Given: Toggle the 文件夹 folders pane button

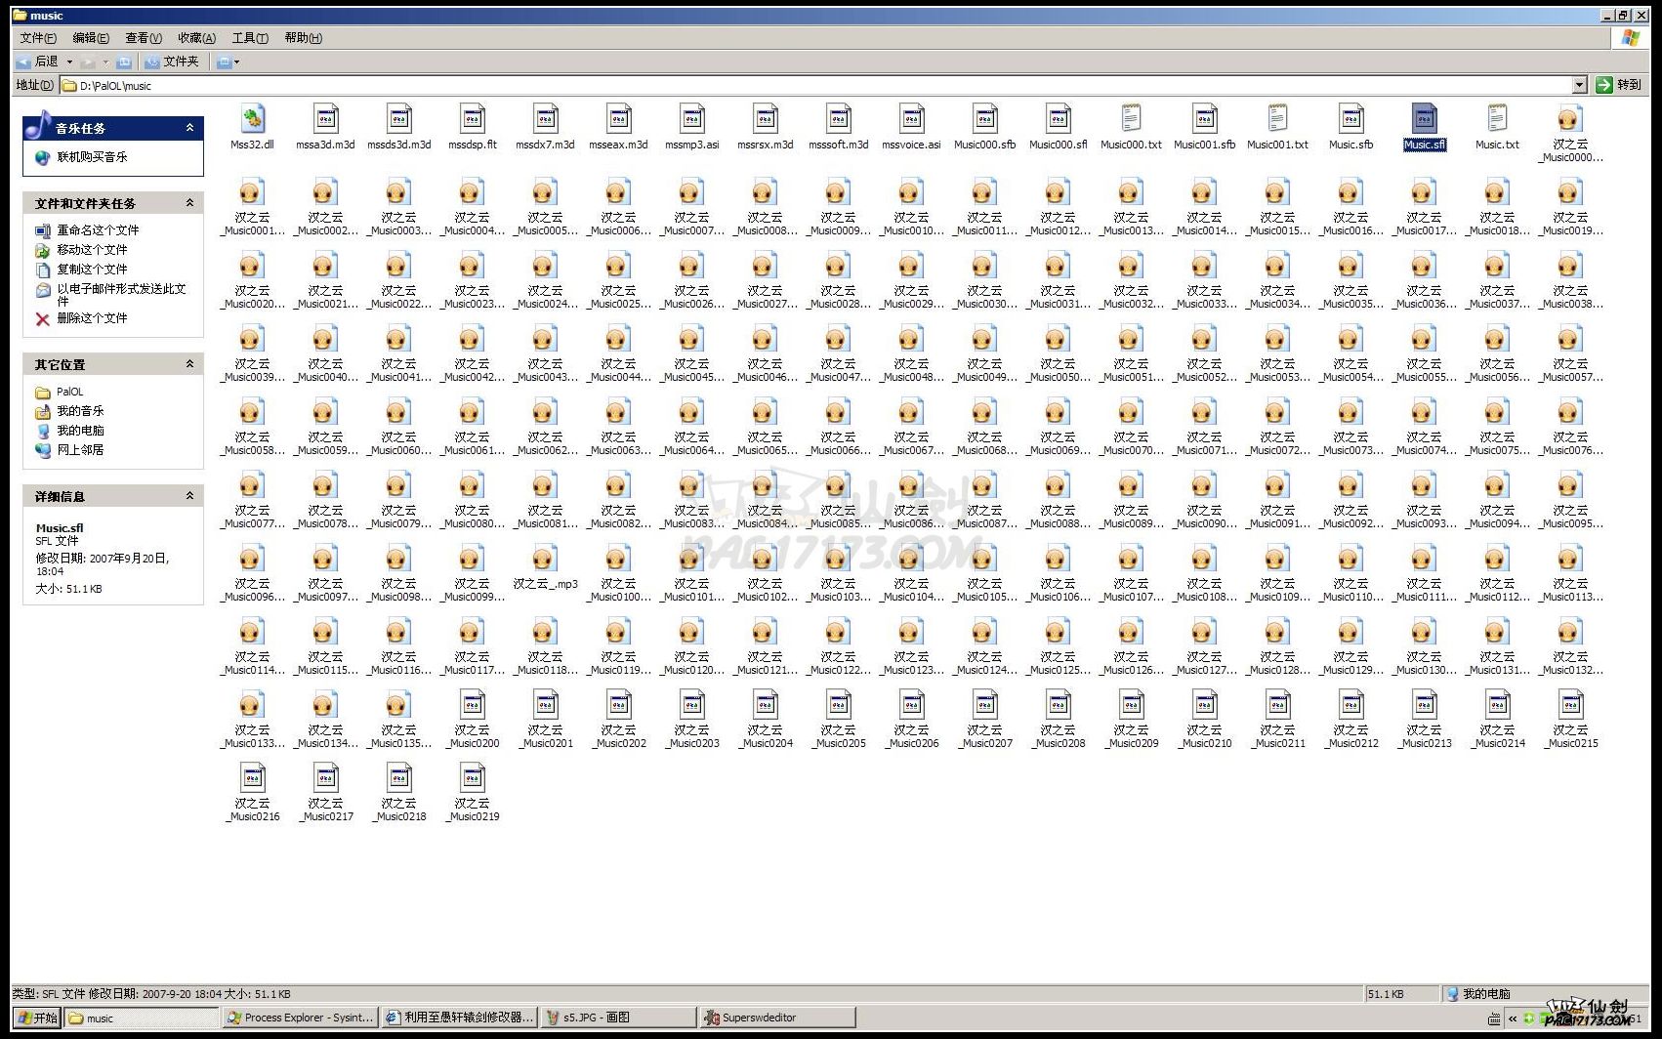Looking at the screenshot, I should (x=172, y=62).
